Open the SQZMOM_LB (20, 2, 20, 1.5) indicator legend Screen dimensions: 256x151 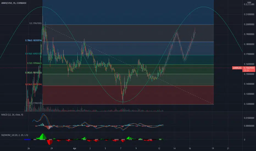15,135
